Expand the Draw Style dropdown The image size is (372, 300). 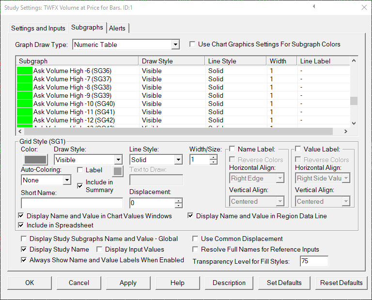tap(118, 160)
